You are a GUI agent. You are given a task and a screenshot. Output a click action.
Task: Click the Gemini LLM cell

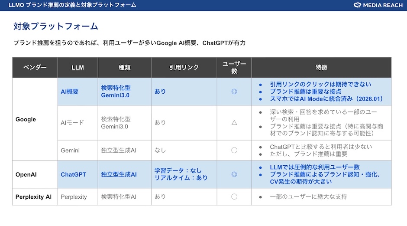[x=78, y=151]
